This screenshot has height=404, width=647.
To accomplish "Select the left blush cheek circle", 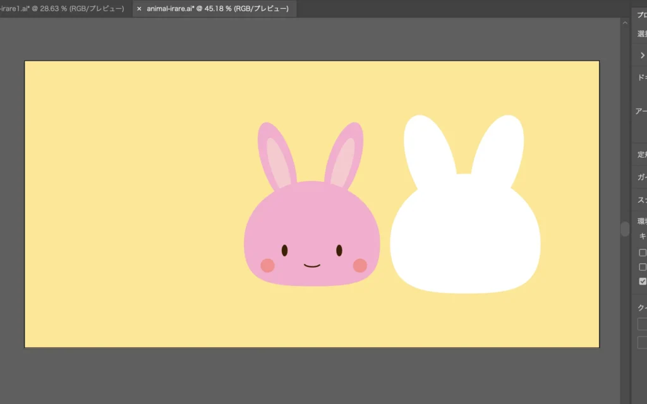I will coord(268,265).
